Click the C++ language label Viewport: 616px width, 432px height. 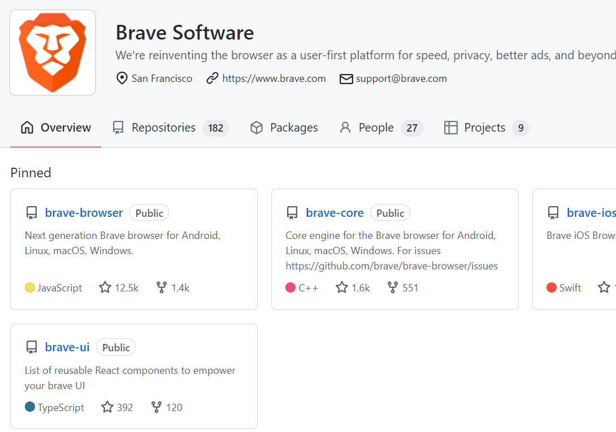tap(309, 288)
